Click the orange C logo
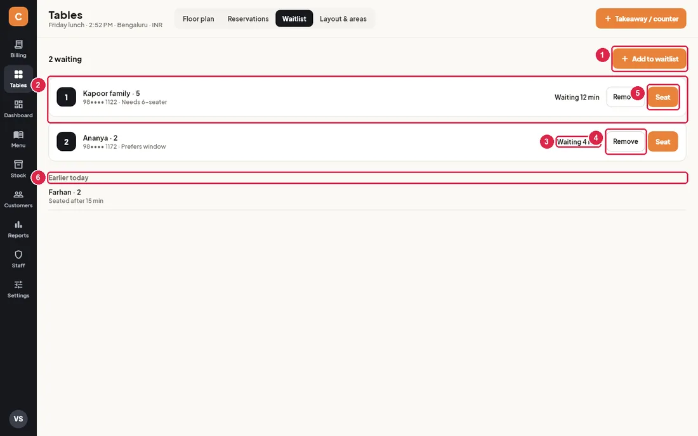This screenshot has height=436, width=698. click(x=18, y=16)
